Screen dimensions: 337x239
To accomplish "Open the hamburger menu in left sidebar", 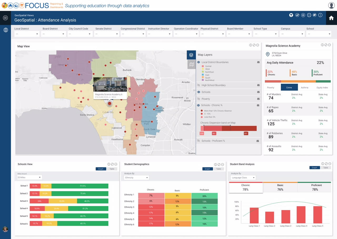I will pos(6,18).
